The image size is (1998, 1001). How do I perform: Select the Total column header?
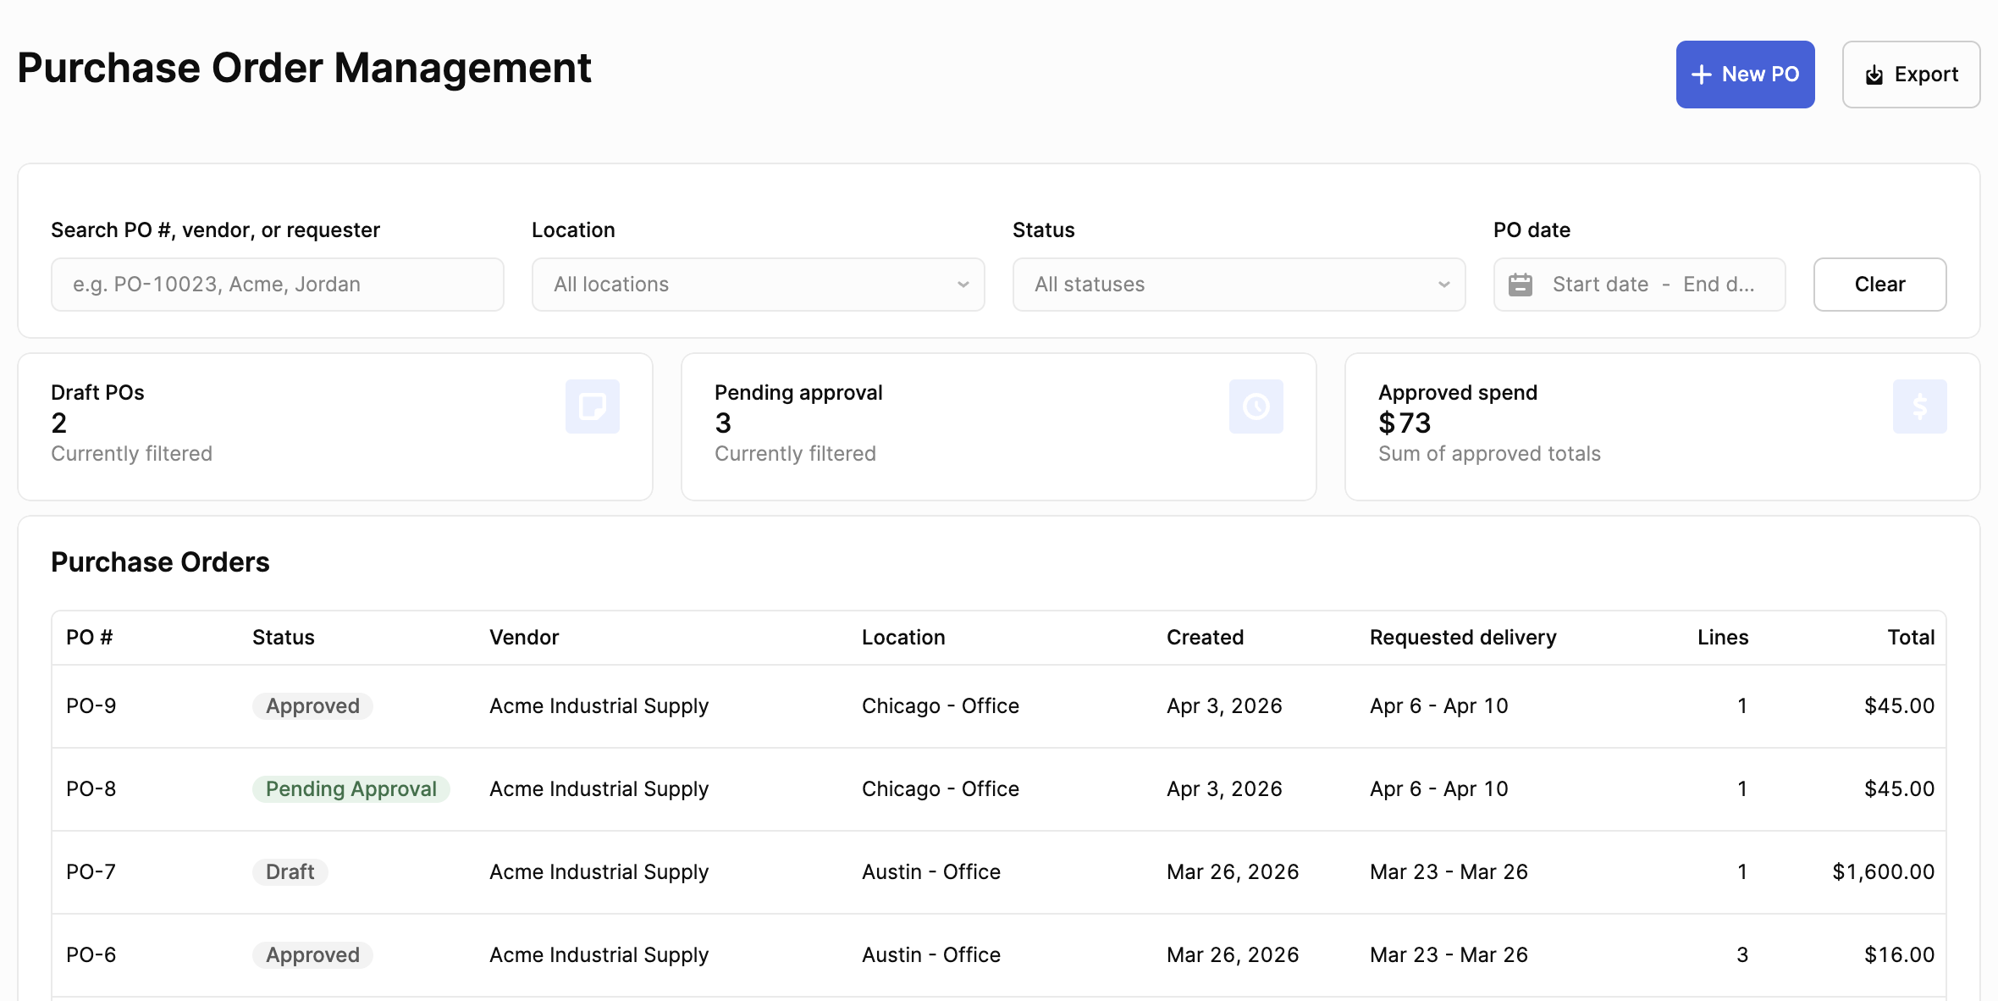(1911, 637)
